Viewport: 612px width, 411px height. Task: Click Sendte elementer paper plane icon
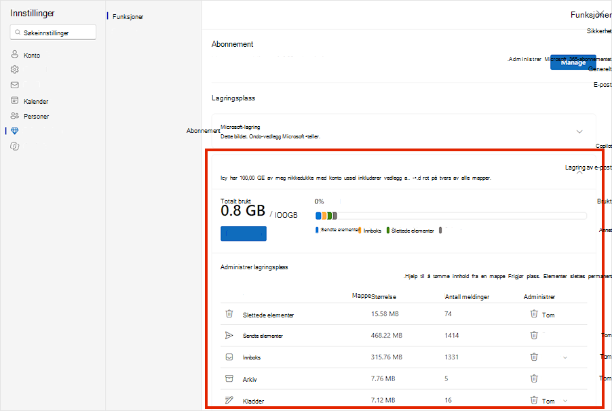pyautogui.click(x=229, y=335)
